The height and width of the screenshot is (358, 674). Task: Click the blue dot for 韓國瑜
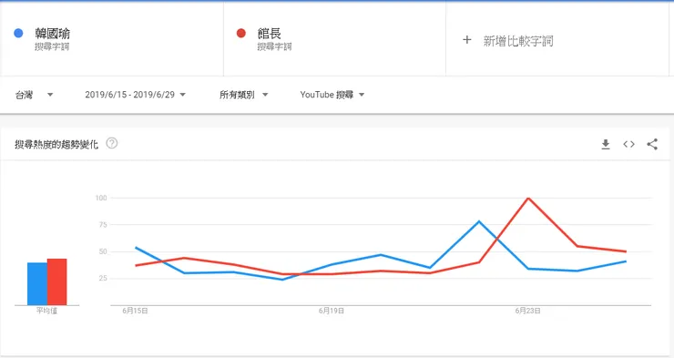18,33
